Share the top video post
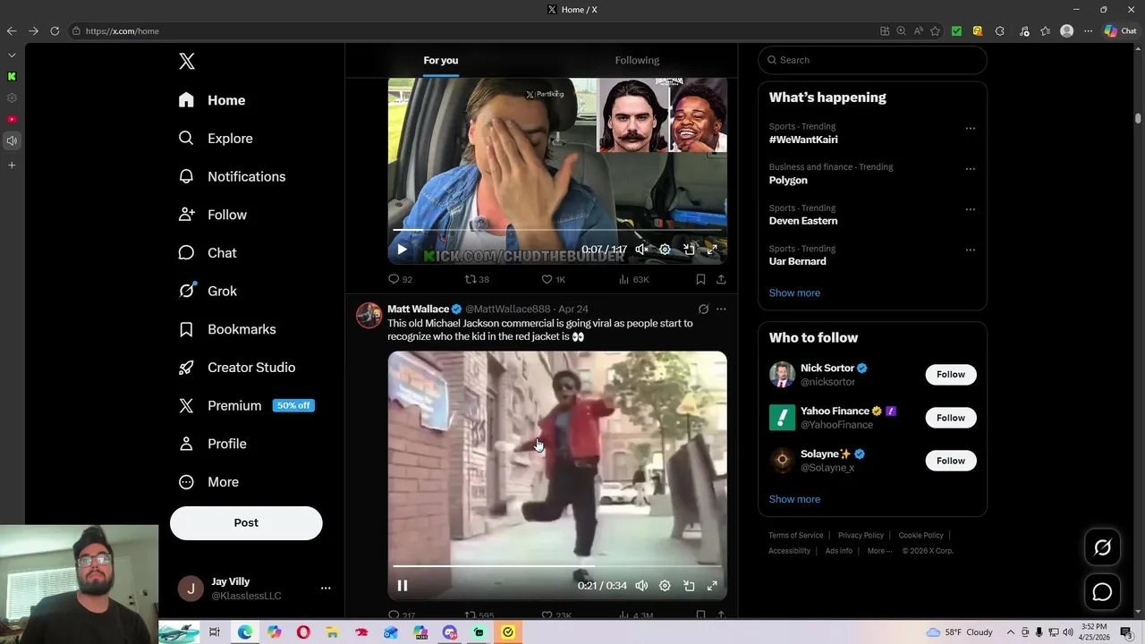Screen dimensions: 1145x644 (721, 279)
